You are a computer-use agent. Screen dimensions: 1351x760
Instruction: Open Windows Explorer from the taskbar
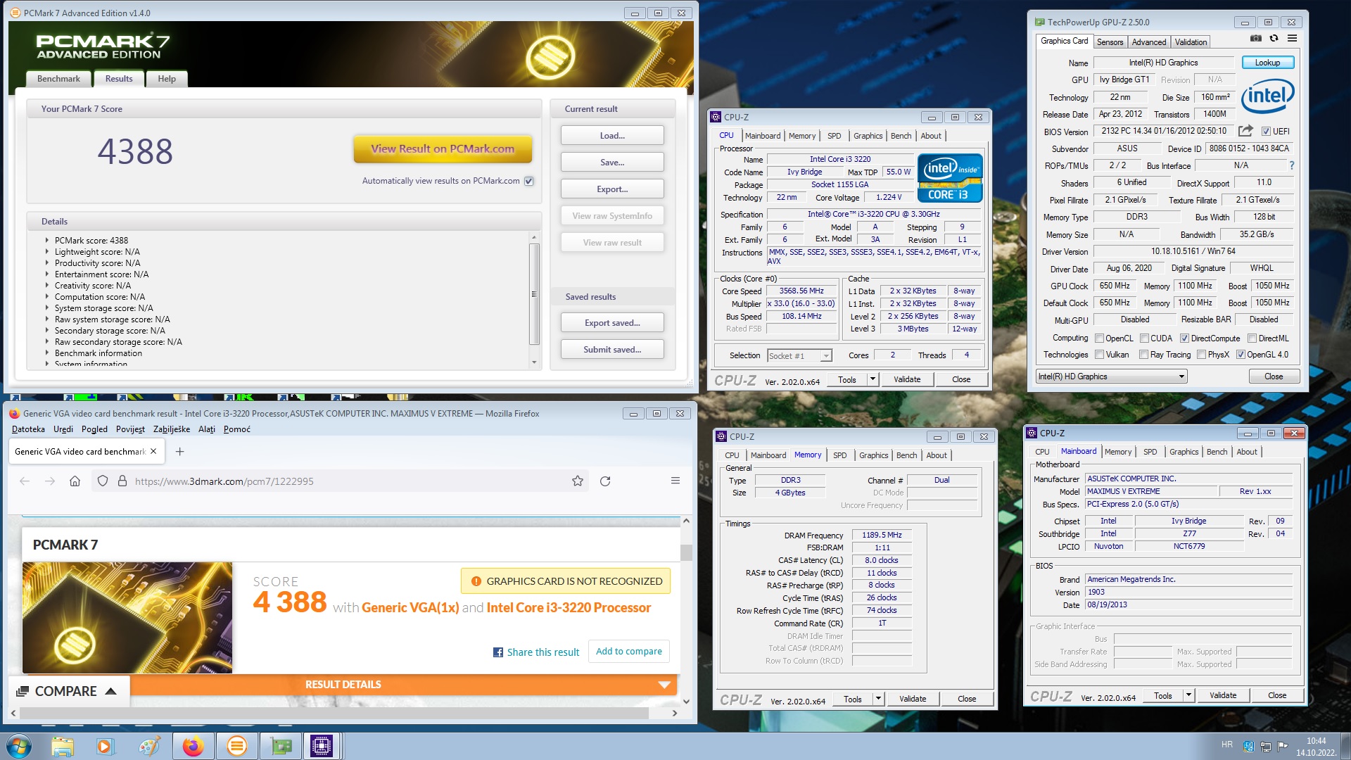point(63,746)
